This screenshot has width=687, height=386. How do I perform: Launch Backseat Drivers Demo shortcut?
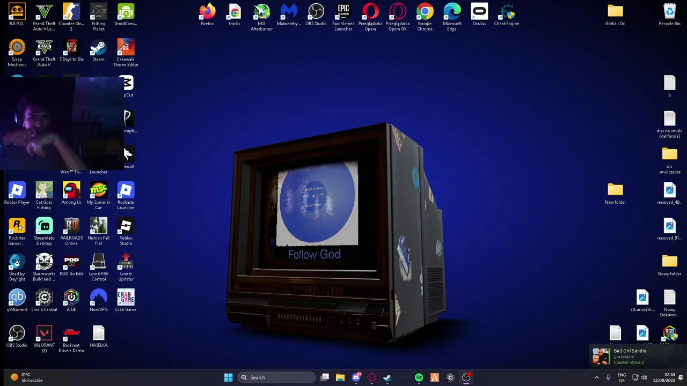(71, 339)
